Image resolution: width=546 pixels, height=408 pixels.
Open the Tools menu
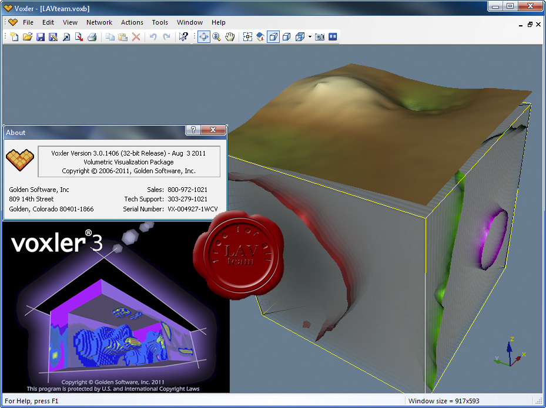[x=160, y=22]
